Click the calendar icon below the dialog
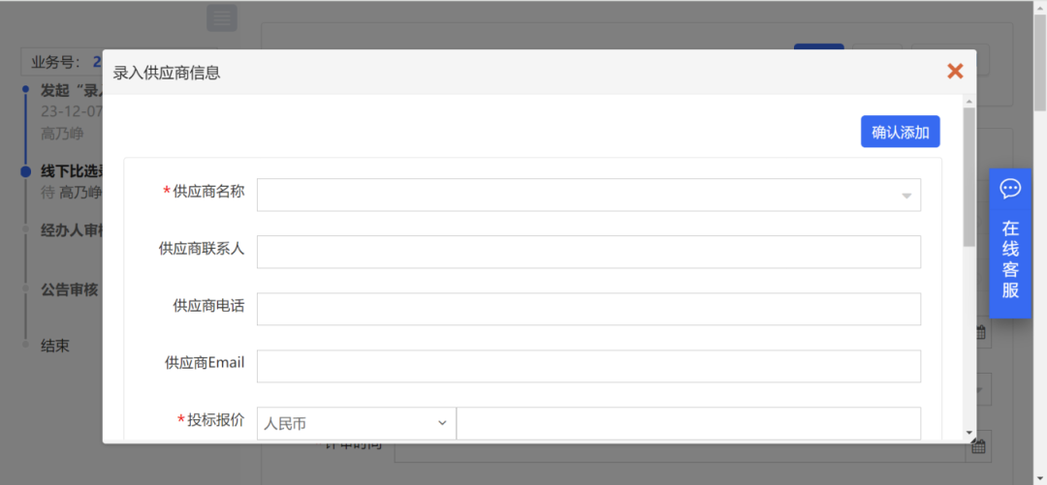This screenshot has width=1047, height=485. 979,446
